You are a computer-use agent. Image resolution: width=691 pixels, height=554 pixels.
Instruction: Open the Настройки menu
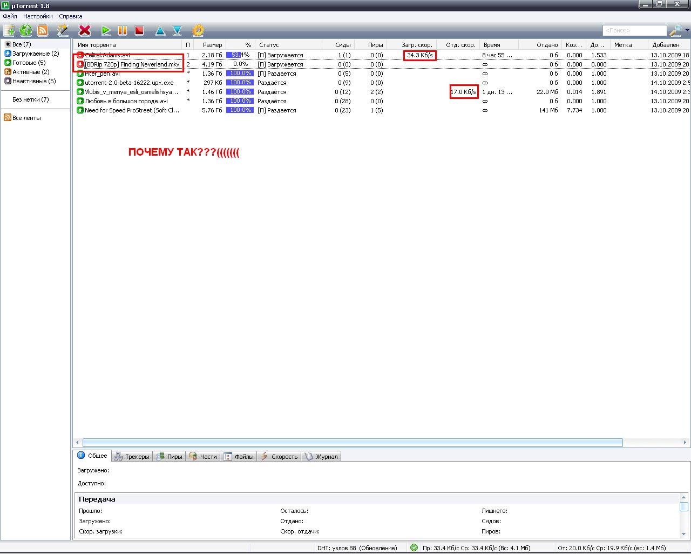38,16
